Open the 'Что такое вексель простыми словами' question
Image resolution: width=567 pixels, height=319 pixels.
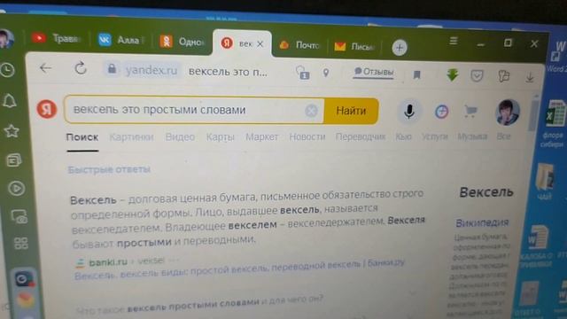199,305
